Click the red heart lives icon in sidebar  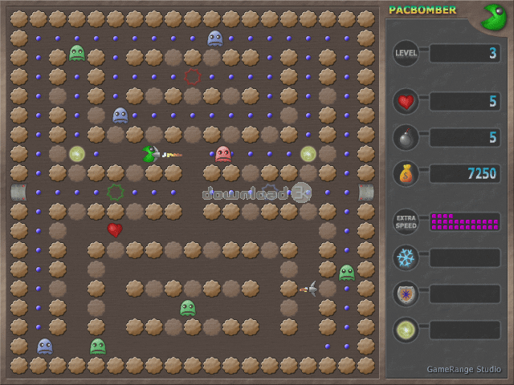pos(406,102)
